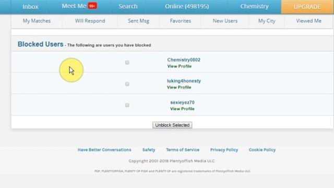Tick the checkbox for luking4honesty

127,84
